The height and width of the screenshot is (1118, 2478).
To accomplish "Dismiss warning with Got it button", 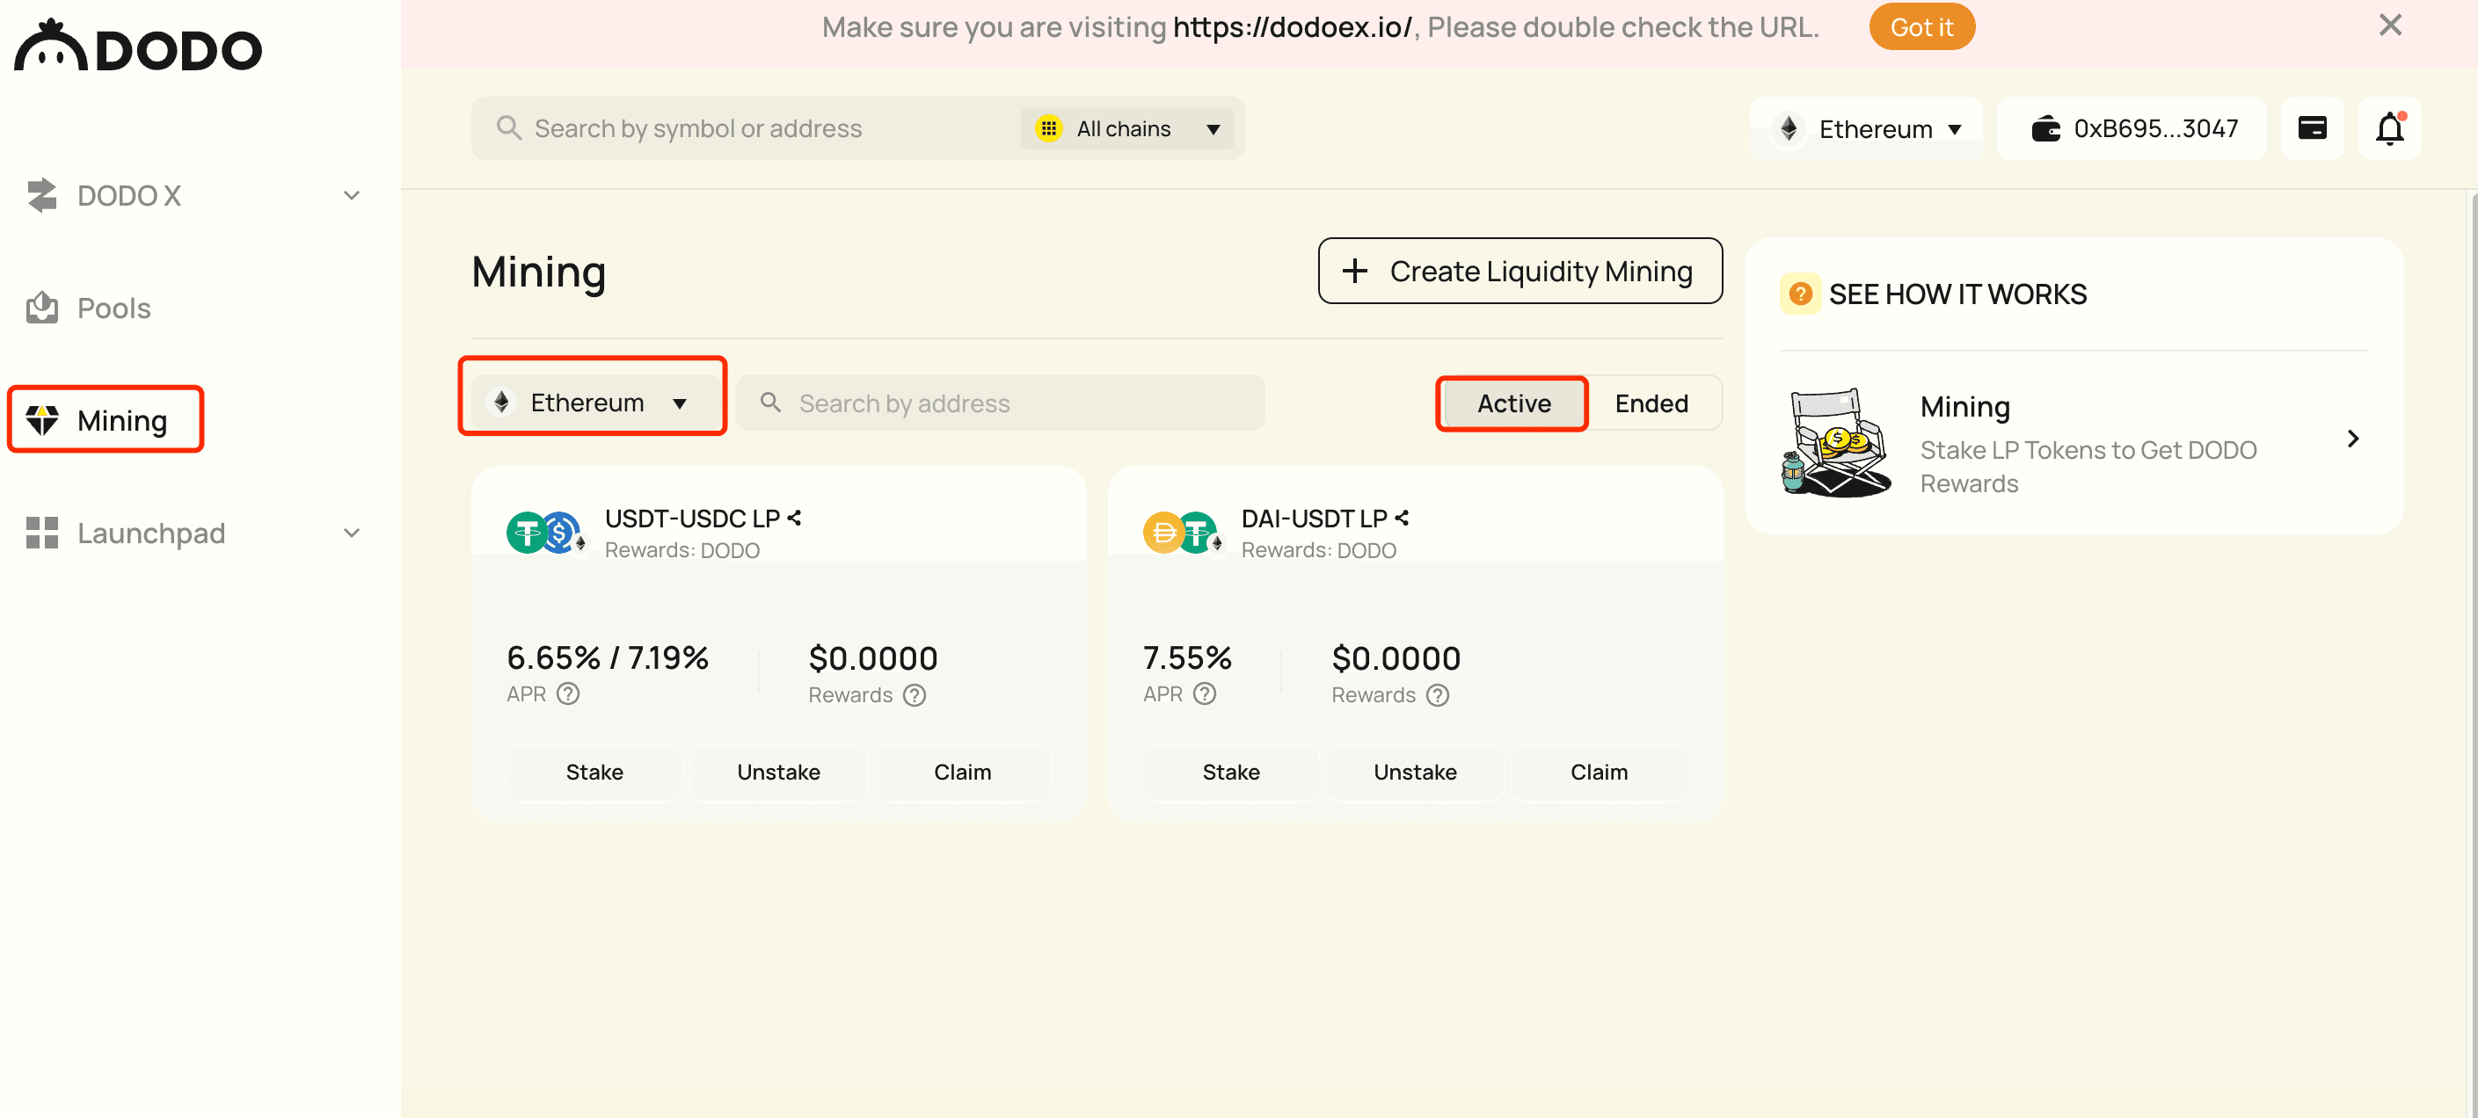I will pyautogui.click(x=1921, y=27).
